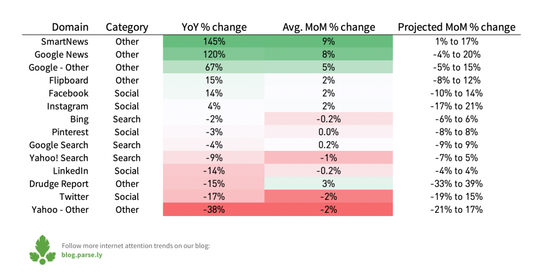Select the Instagram row's 4% YoY cell
The height and width of the screenshot is (278, 544).
click(x=214, y=106)
